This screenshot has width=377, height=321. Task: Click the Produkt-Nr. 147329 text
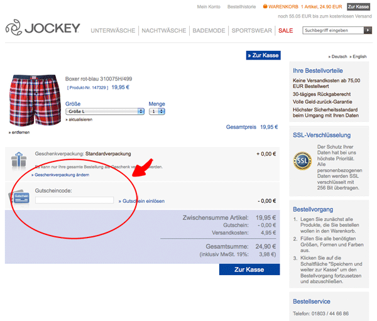[x=88, y=87]
